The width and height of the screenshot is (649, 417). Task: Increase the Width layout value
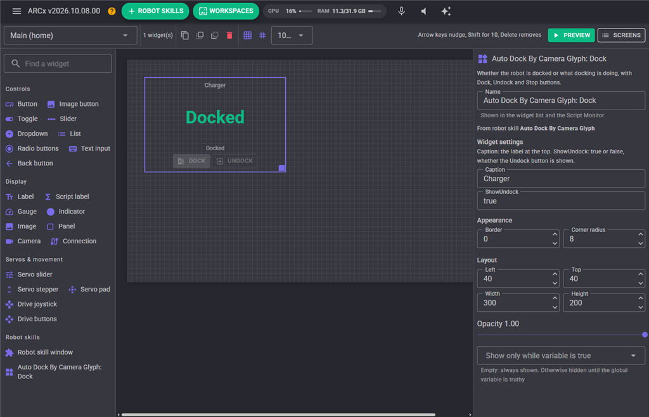[x=555, y=298]
